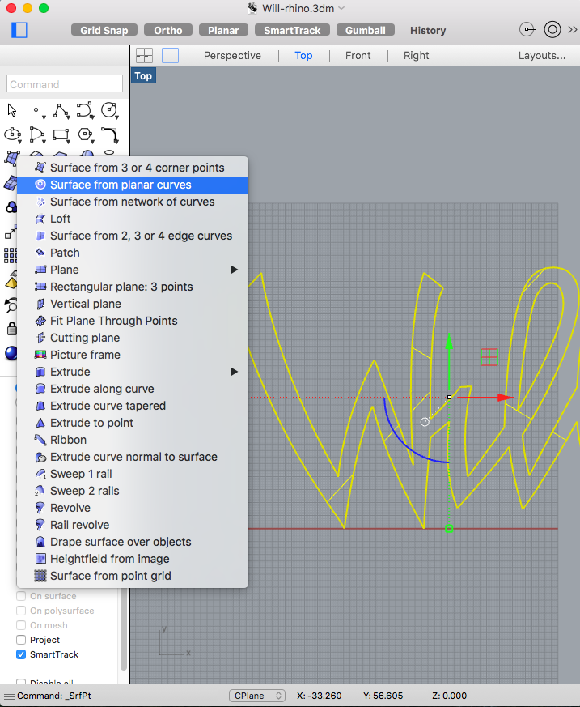The image size is (580, 707).
Task: Choose Surface from 3 or 4 corner points
Action: [133, 168]
